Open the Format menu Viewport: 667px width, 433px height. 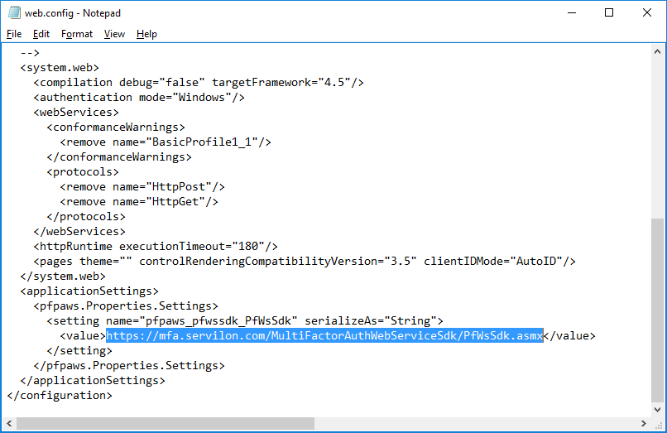pos(77,34)
